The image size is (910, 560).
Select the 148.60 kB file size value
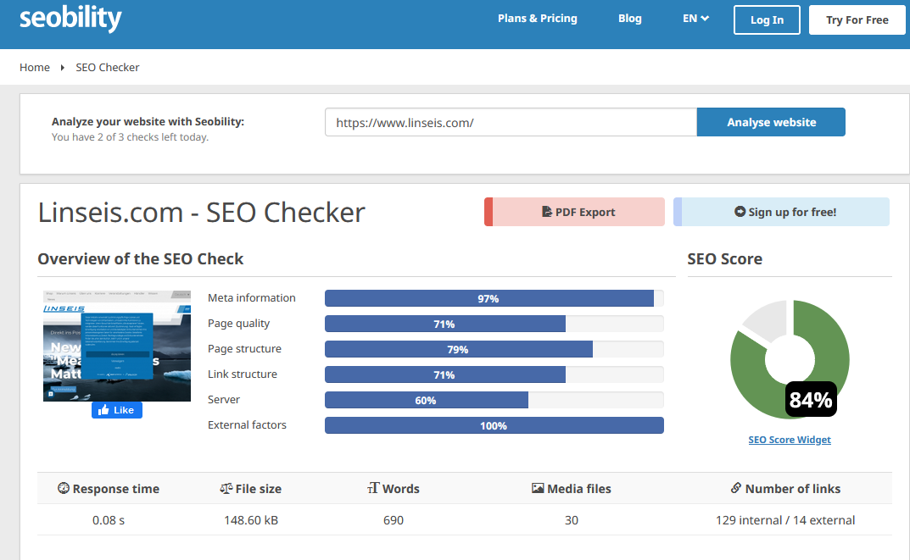(251, 520)
